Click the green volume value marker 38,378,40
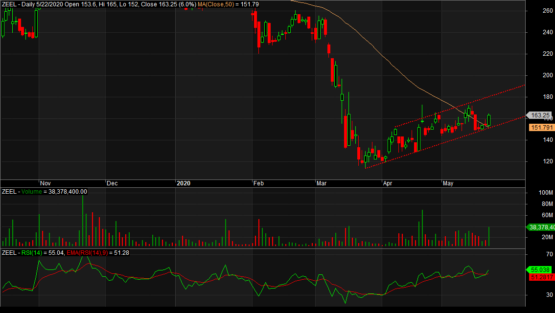 [541, 227]
